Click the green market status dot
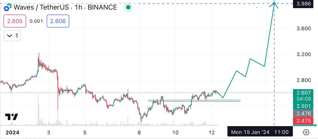This screenshot has height=139, width=318. coord(128,7)
